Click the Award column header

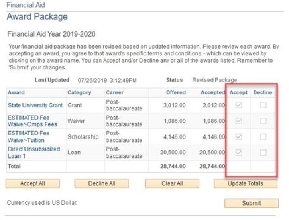(x=16, y=92)
